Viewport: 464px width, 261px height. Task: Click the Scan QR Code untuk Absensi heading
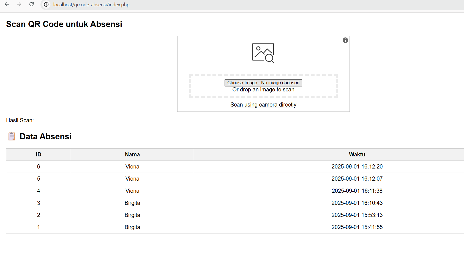pyautogui.click(x=64, y=24)
